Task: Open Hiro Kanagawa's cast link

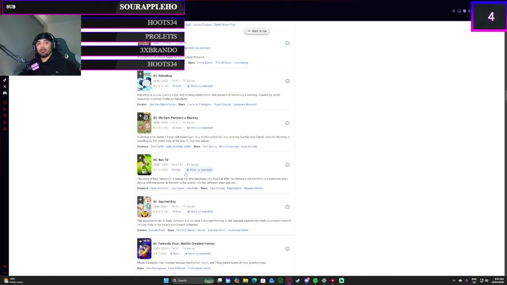Action: [156, 268]
